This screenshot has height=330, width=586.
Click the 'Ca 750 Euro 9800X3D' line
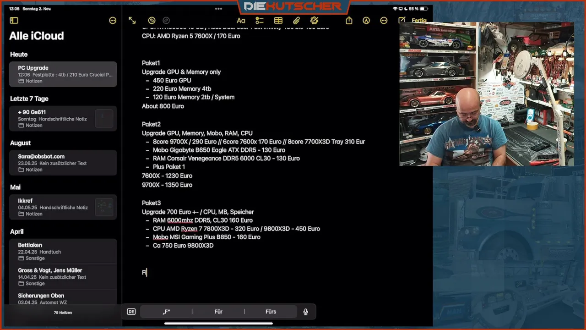(x=183, y=246)
